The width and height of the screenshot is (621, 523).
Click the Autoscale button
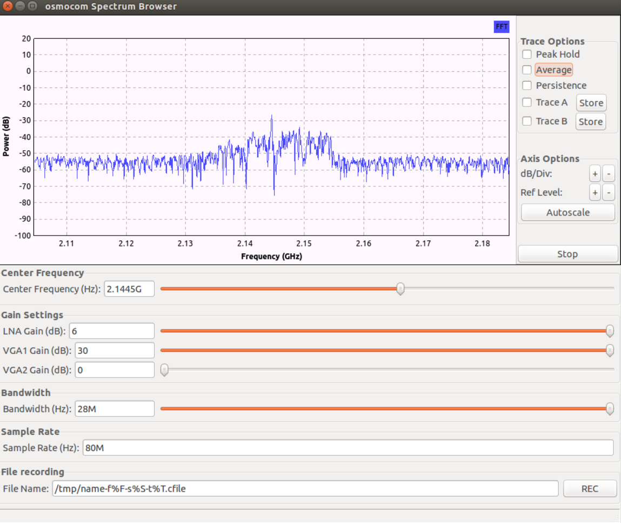click(567, 212)
